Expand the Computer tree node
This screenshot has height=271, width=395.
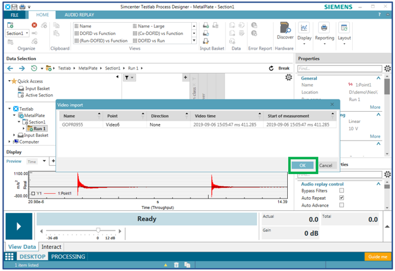[x=10, y=142]
